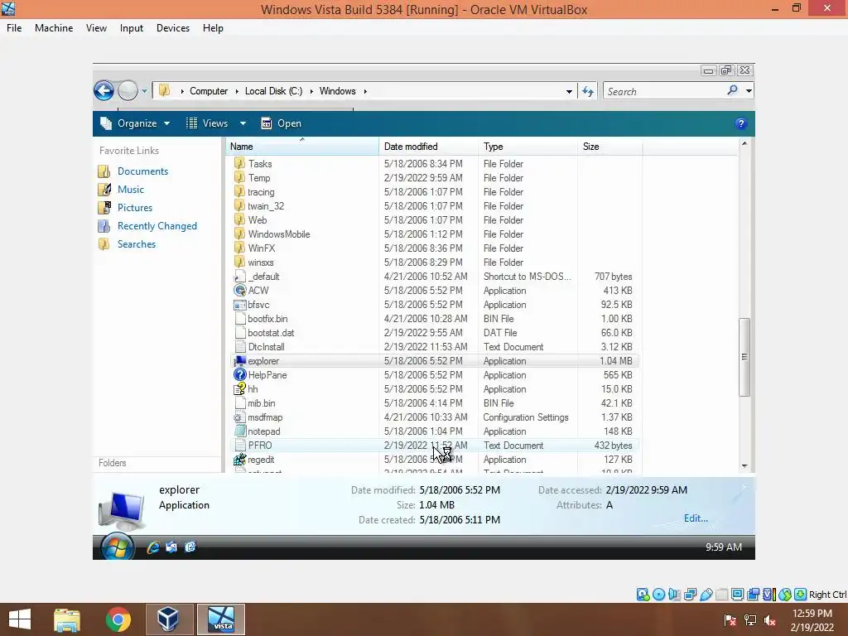This screenshot has height=636, width=848.
Task: Click Open in the command bar
Action: [282, 123]
